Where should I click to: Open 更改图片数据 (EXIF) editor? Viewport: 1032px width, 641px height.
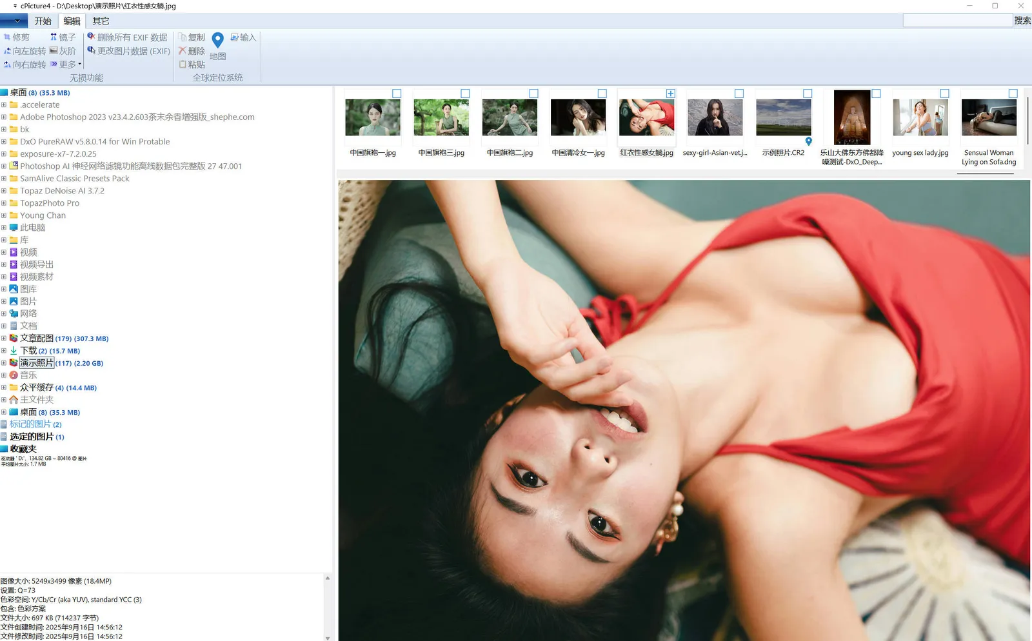tap(92, 51)
